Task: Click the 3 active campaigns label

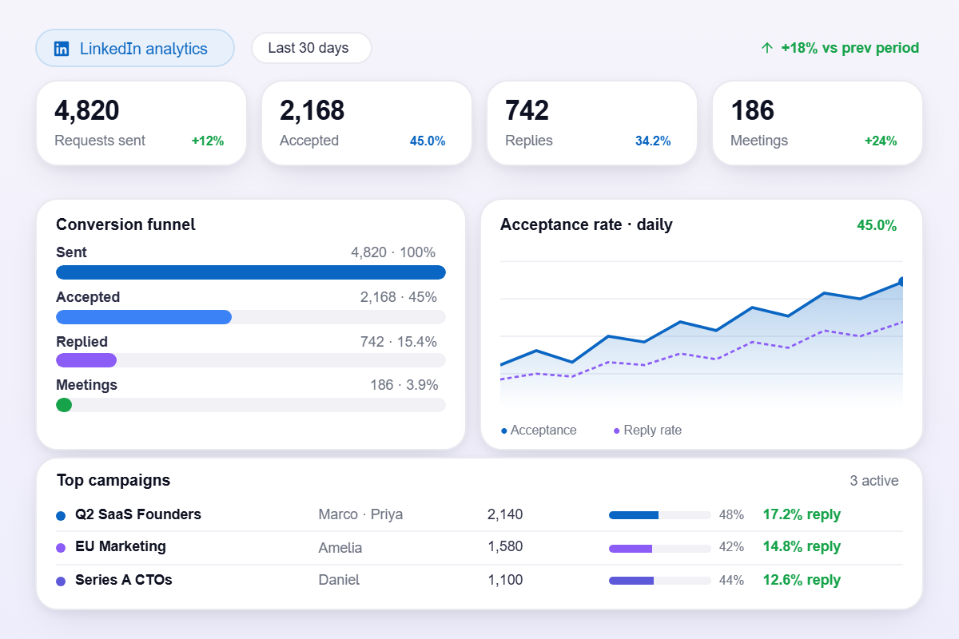Action: click(874, 481)
